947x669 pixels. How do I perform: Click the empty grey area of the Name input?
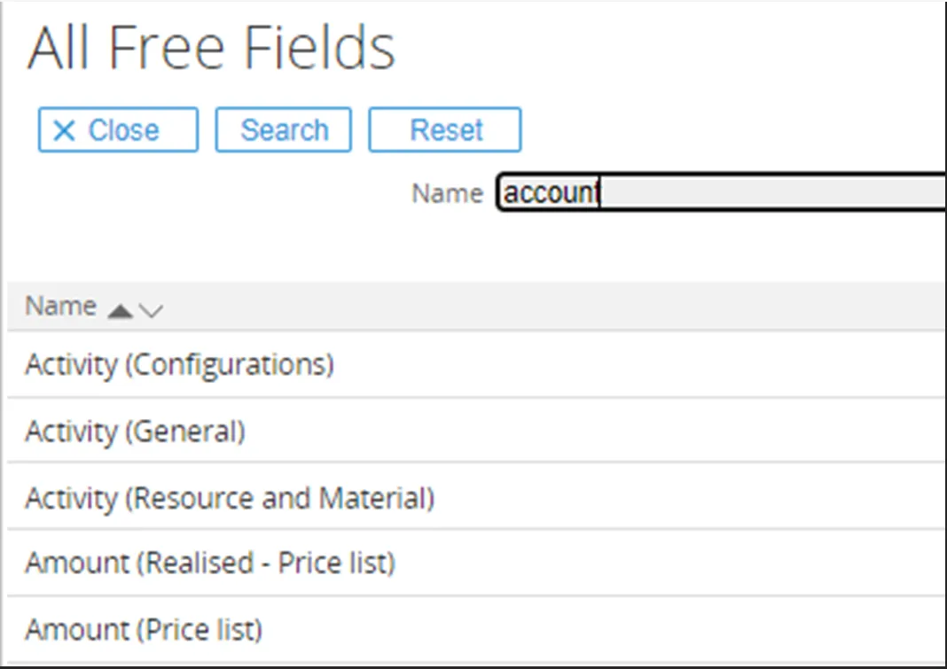tap(771, 192)
